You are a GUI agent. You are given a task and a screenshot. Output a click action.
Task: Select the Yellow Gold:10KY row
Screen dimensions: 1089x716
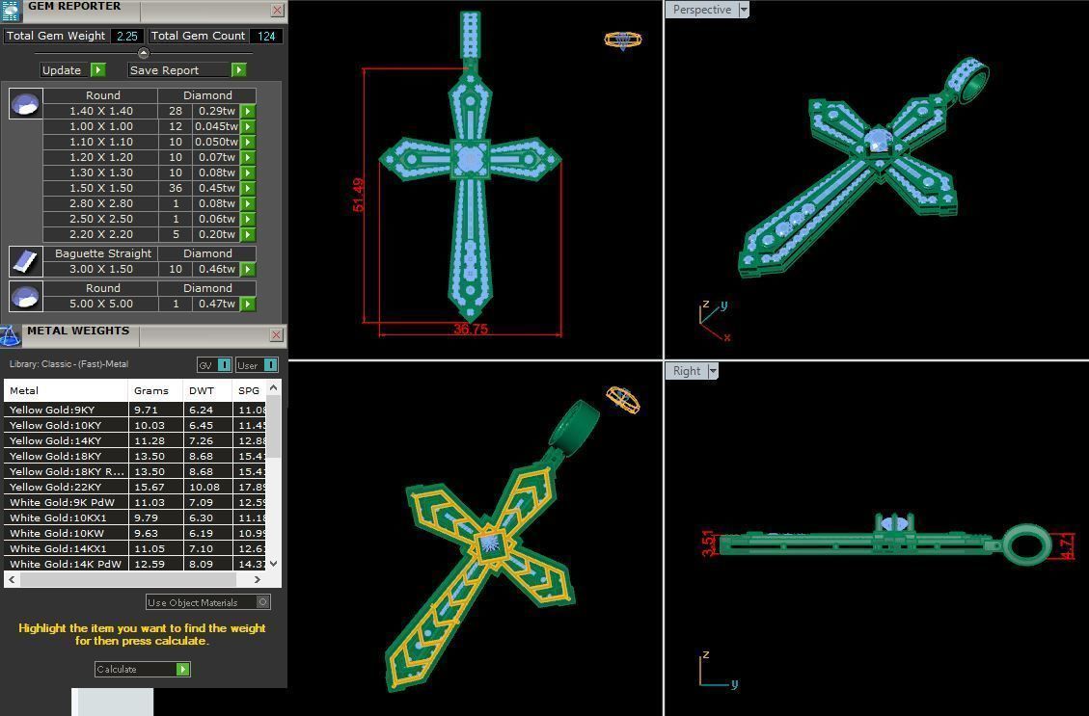135,425
